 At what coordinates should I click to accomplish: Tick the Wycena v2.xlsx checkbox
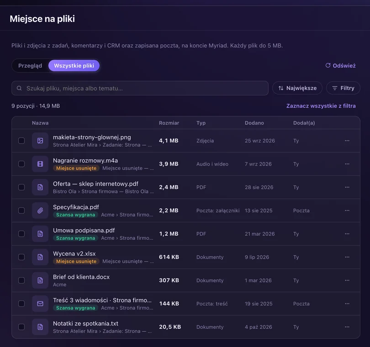point(21,257)
